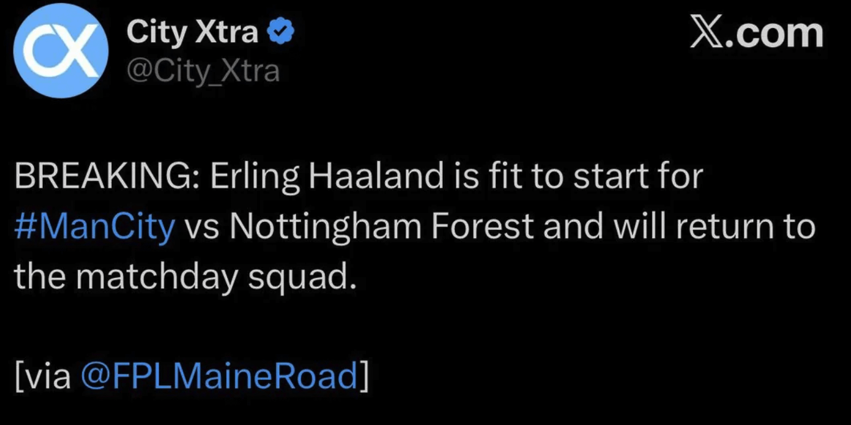The height and width of the screenshot is (425, 851).
Task: Click Nottingham Forest in the tweet text
Action: pos(381,227)
